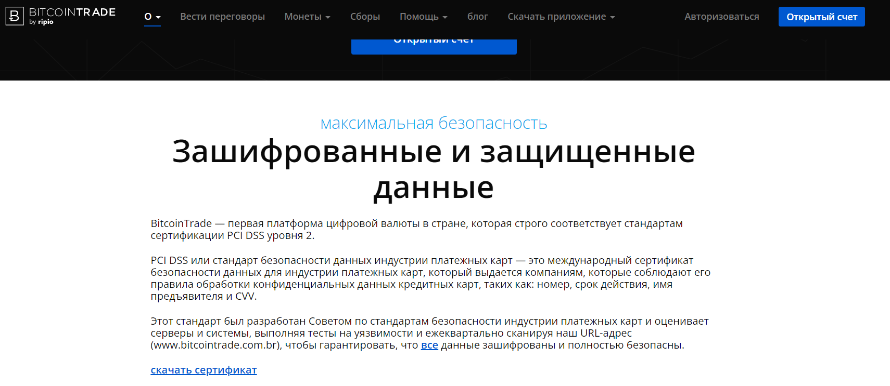Viewport: 890px width, 386px height.
Task: Click paragraph starting 'PCI DSS или стандарт'
Action: coord(430,278)
